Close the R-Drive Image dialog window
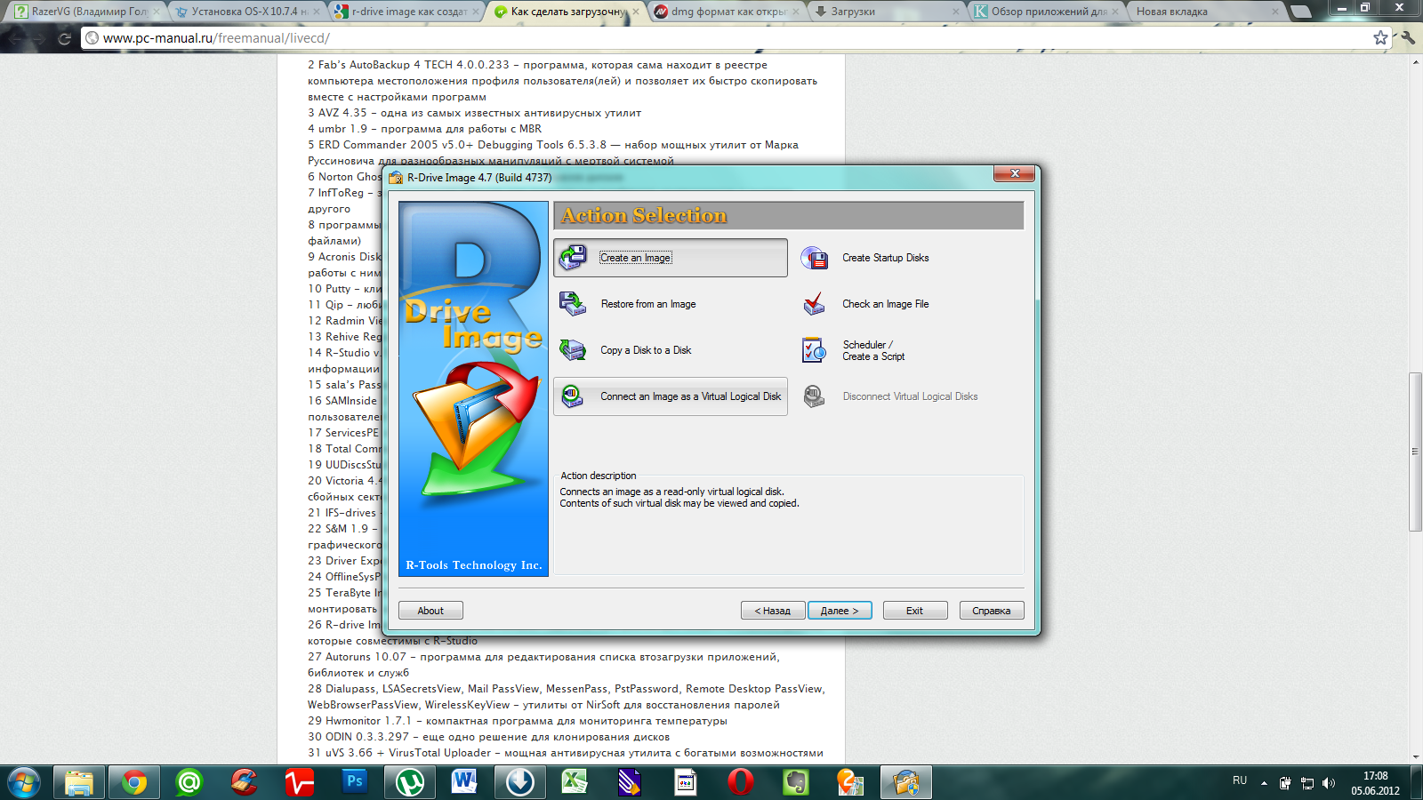1423x800 pixels. pyautogui.click(x=1014, y=173)
